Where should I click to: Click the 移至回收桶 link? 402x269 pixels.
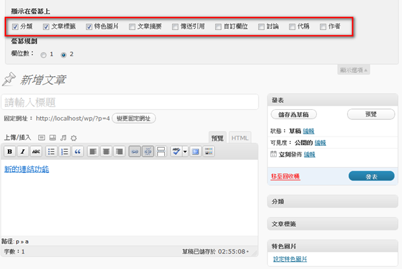click(x=285, y=177)
